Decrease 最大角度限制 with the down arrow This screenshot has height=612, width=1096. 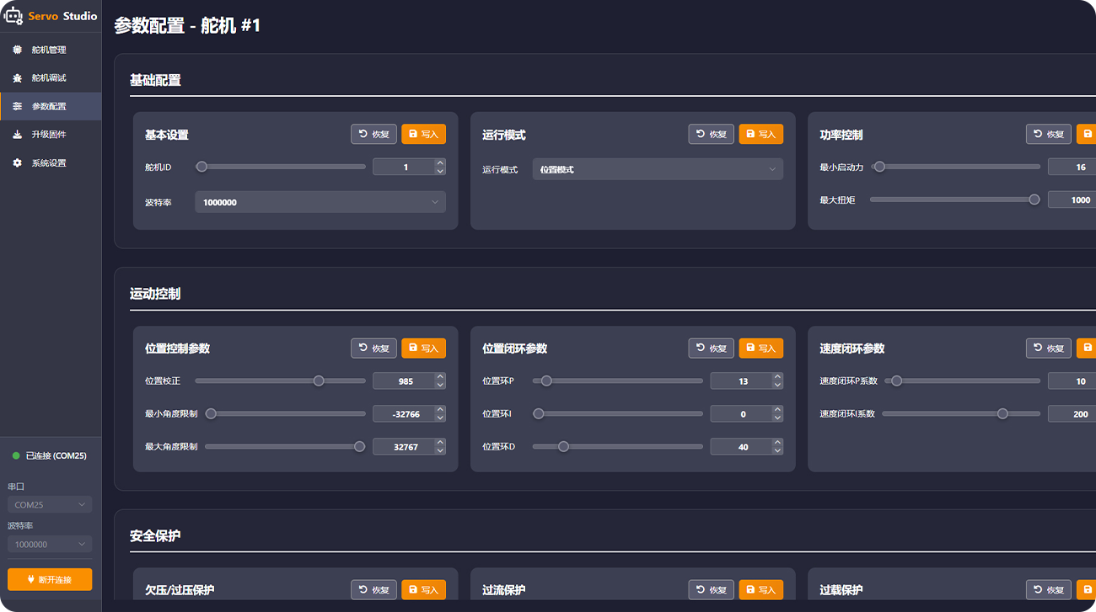[x=440, y=450]
